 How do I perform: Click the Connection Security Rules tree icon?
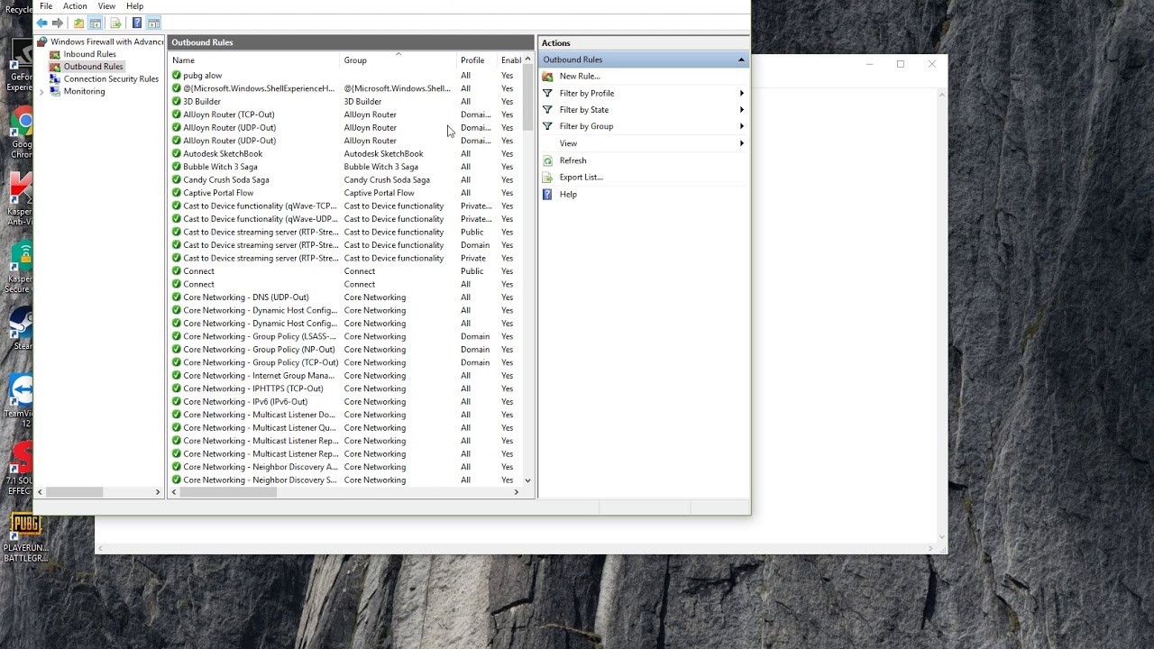55,78
